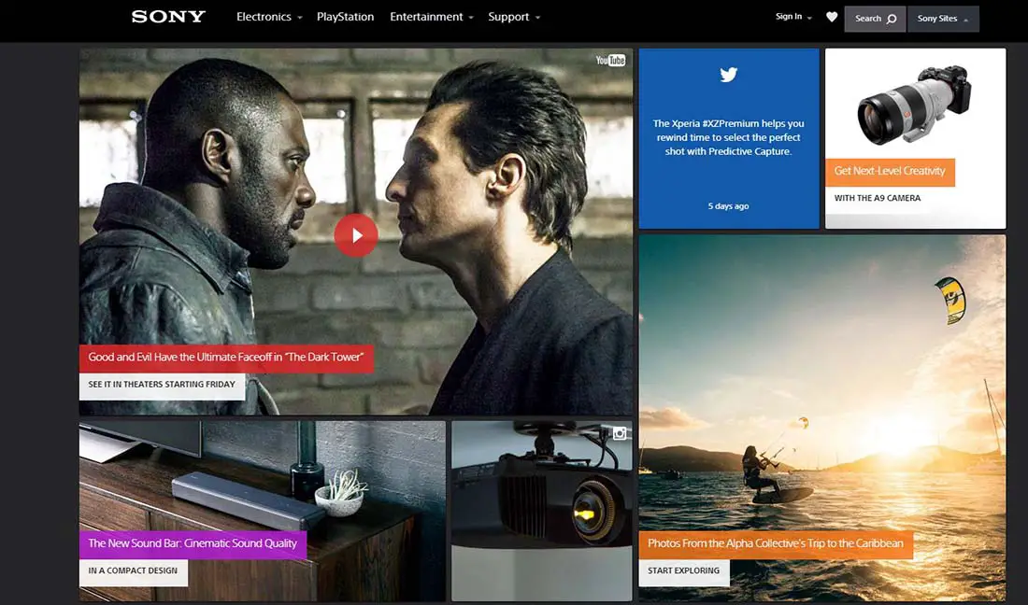Click the Twitter bird icon

728,75
